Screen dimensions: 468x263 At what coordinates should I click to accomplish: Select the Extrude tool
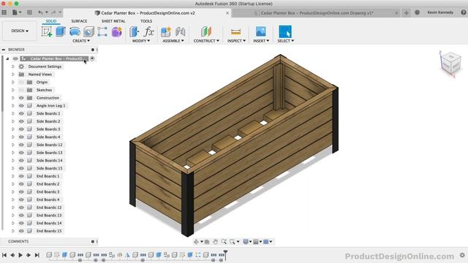point(61,31)
